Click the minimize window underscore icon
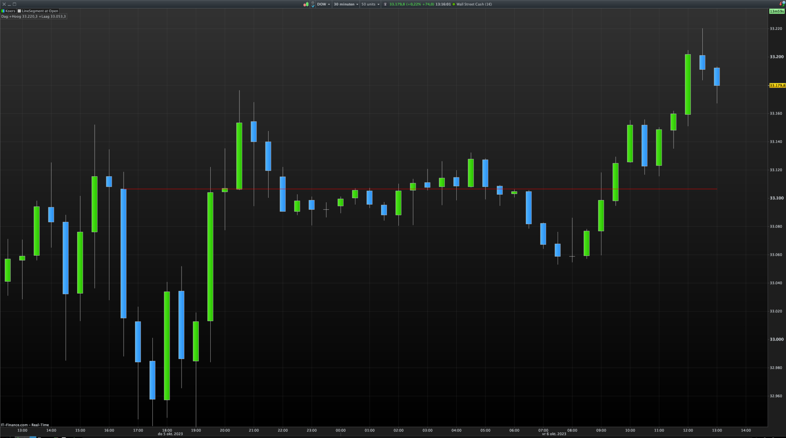The height and width of the screenshot is (438, 786). coord(9,4)
